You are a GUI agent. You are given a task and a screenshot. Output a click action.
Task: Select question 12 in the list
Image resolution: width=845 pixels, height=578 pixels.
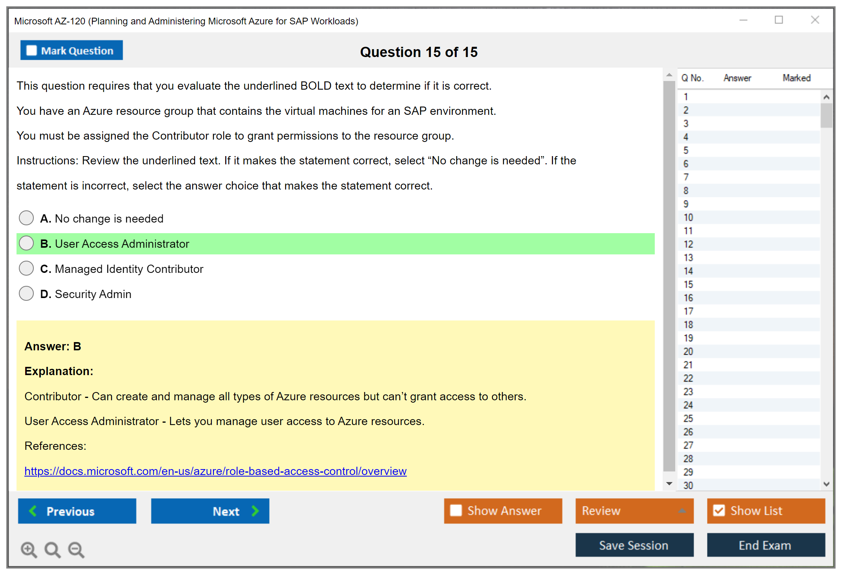[x=689, y=244]
